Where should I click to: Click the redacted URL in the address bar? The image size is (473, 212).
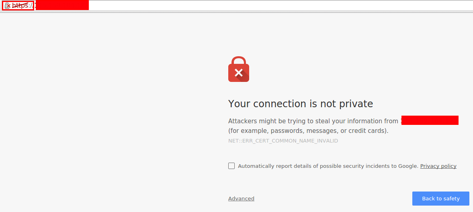(62, 6)
